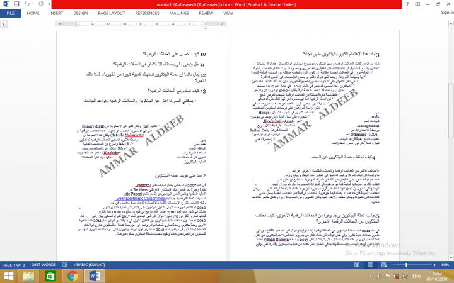
Task: Switch to the HOME ribbon tab
Action: click(33, 13)
